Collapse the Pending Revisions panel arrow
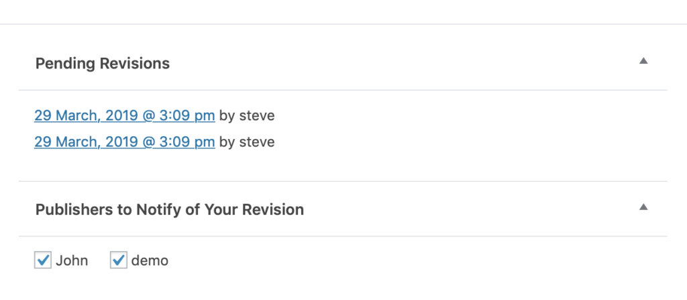The width and height of the screenshot is (687, 300). [643, 61]
